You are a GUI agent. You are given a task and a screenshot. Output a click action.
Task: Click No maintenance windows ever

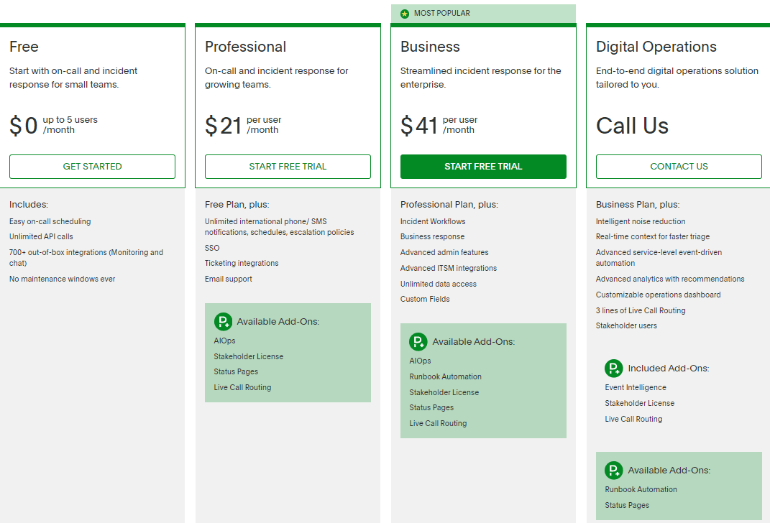click(x=63, y=279)
